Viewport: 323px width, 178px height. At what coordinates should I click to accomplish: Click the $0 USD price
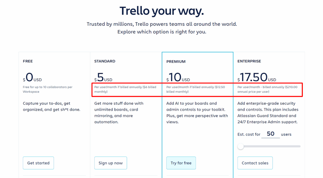(32, 77)
